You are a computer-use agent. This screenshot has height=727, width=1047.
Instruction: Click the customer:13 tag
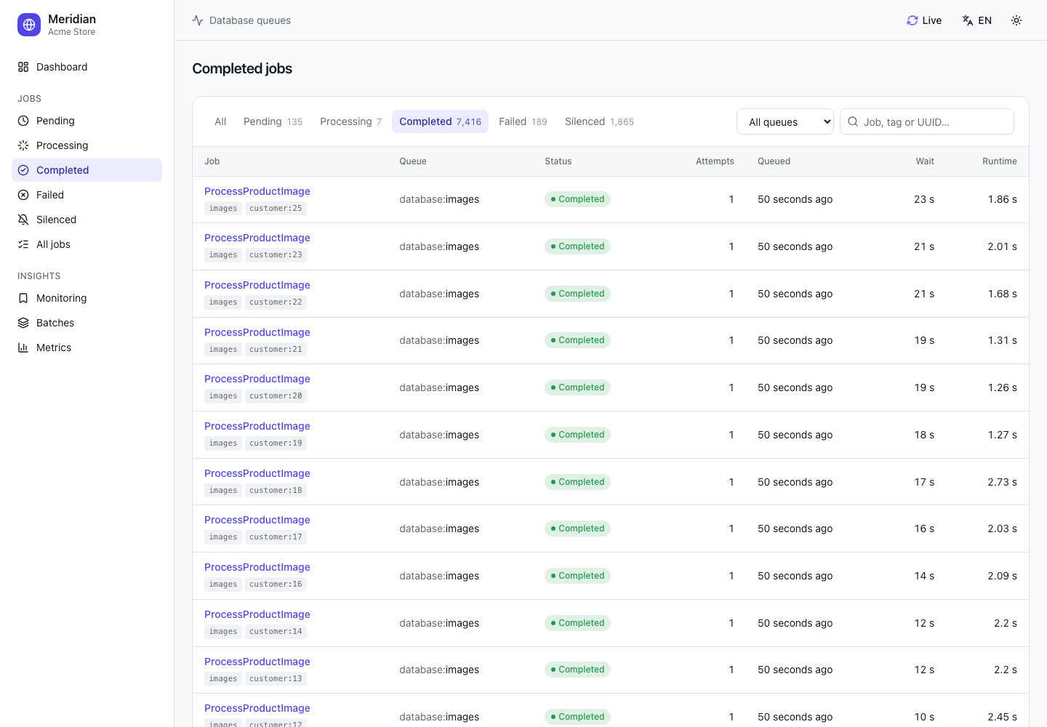276,678
